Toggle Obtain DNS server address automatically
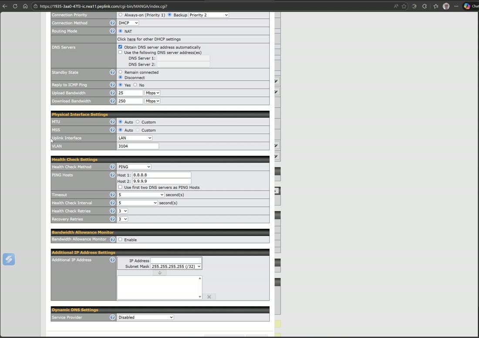The image size is (479, 338). [x=120, y=47]
